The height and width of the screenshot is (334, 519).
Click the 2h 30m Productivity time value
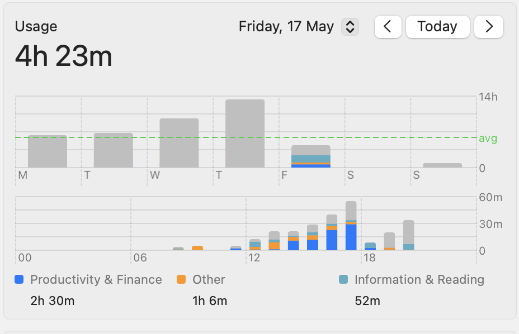pyautogui.click(x=52, y=301)
